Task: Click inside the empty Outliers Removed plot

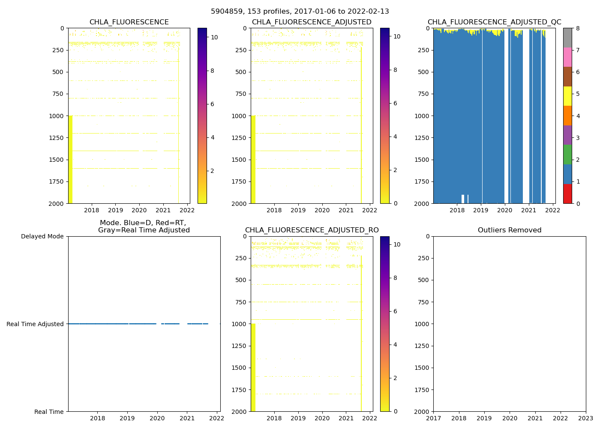Action: pos(510,324)
